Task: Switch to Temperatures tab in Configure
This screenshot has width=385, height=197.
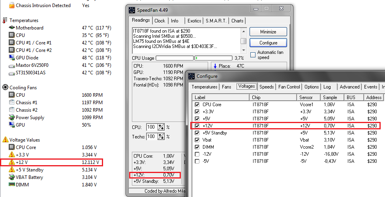Action: (204, 87)
